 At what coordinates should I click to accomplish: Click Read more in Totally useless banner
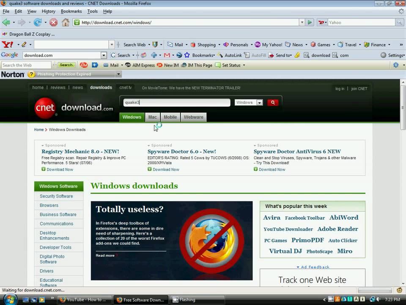[x=105, y=255]
